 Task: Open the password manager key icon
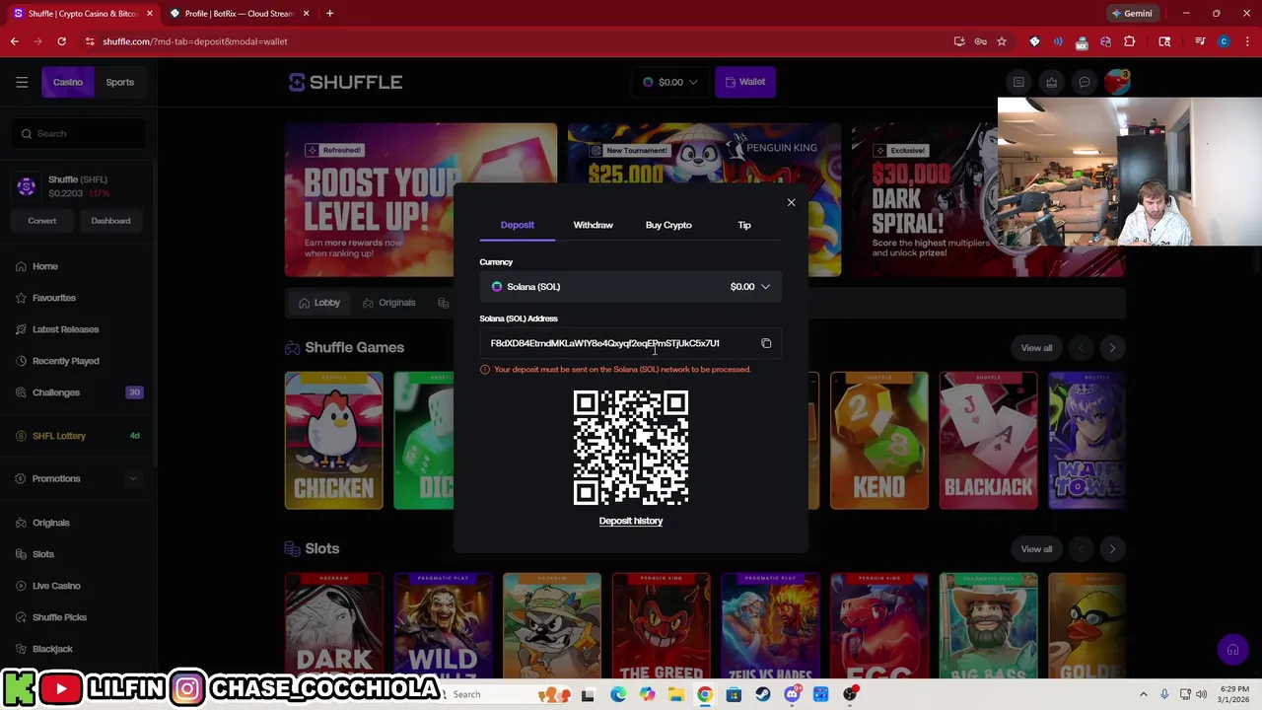pos(981,41)
